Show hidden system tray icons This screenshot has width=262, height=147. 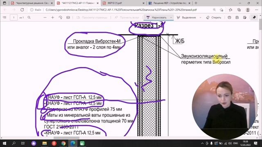(202, 143)
